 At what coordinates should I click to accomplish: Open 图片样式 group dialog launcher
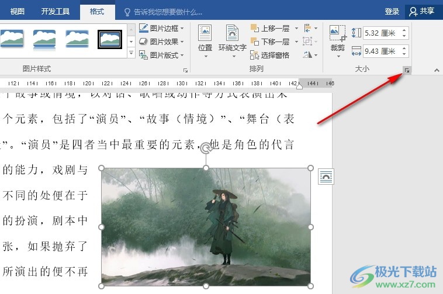(x=186, y=70)
